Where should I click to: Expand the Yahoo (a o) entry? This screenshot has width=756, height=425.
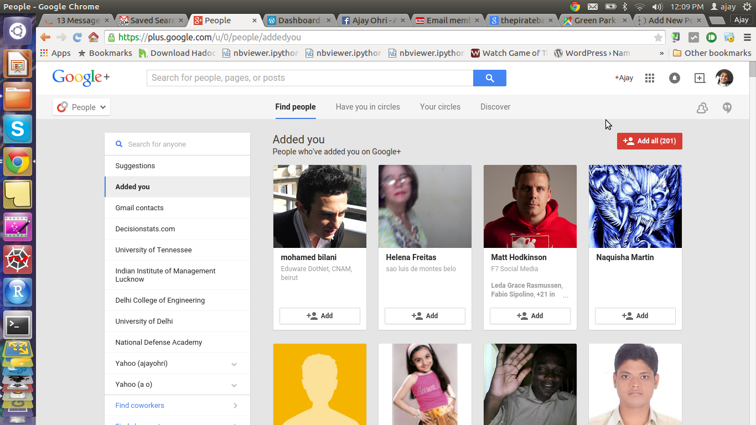(x=234, y=385)
